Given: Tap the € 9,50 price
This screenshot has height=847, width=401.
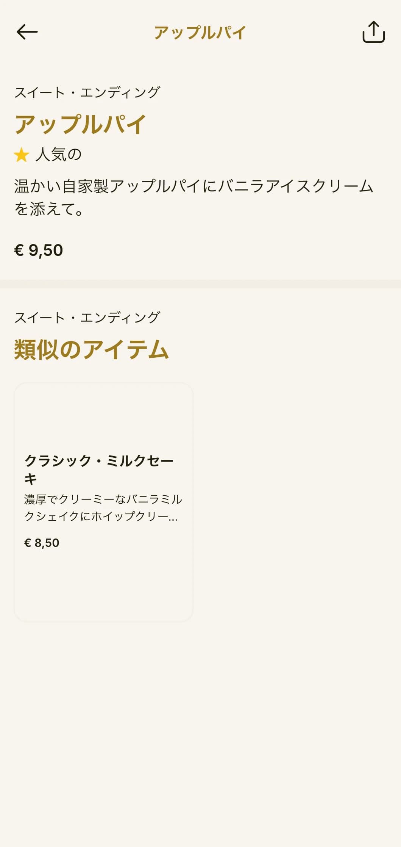Looking at the screenshot, I should [39, 250].
